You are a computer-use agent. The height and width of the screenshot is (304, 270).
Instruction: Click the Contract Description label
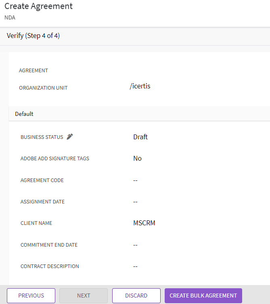[50, 266]
